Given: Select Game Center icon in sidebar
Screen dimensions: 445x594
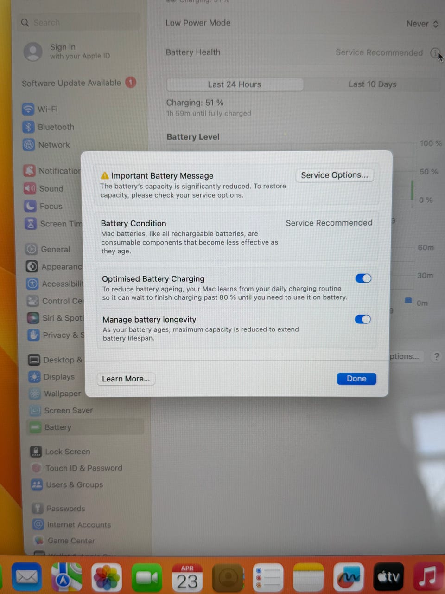Looking at the screenshot, I should (x=39, y=540).
